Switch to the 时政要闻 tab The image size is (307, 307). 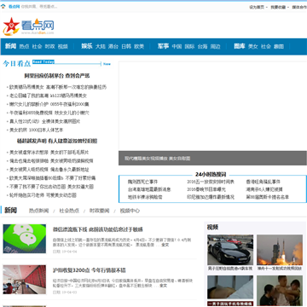point(99,211)
